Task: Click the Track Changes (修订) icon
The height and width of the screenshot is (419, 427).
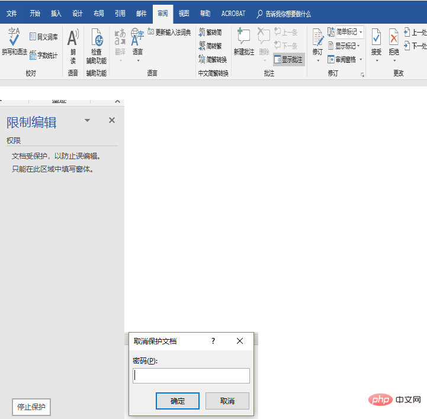Action: [x=318, y=41]
